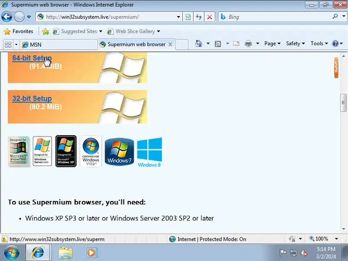This screenshot has width=348, height=261.
Task: Click the vertical scrollbar thumb
Action: click(x=344, y=103)
